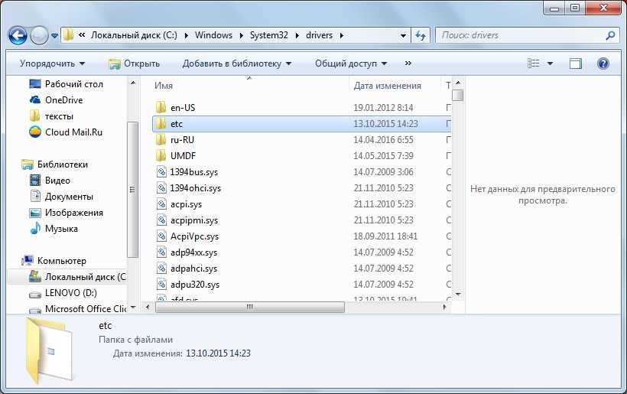Select adpahci.sys file icon
The image size is (627, 394).
pyautogui.click(x=161, y=269)
